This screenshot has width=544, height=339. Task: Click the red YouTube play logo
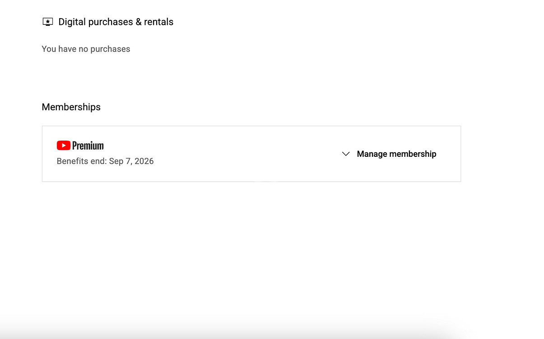coord(63,145)
